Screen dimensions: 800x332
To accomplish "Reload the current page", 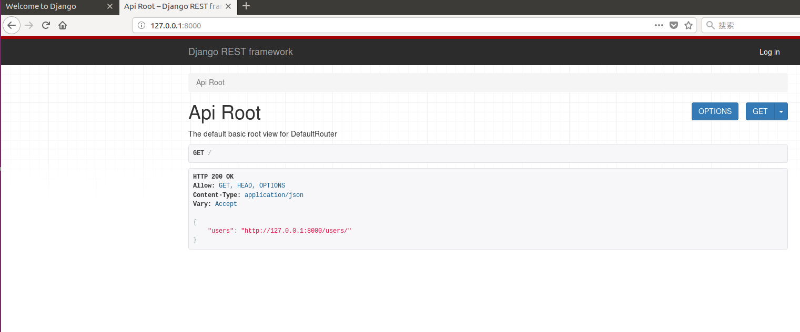I will tap(46, 25).
